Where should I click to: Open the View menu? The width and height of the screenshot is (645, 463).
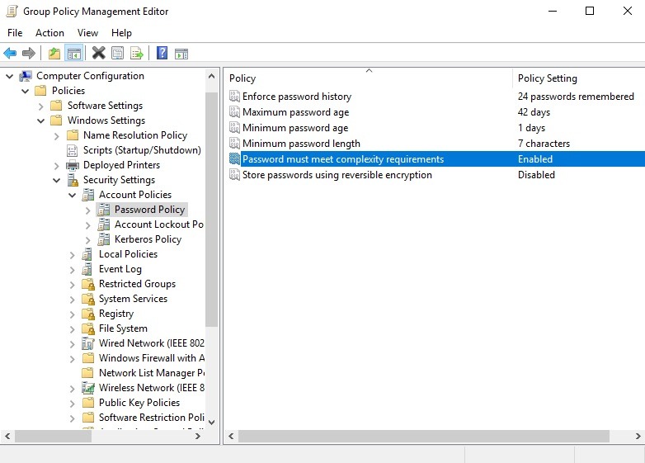click(x=87, y=33)
